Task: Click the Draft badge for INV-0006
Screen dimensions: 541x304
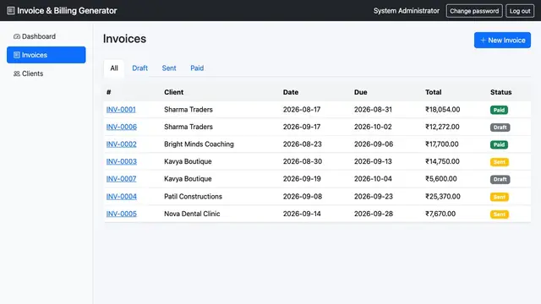Action: point(500,128)
